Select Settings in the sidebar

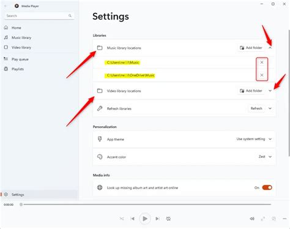(x=39, y=195)
